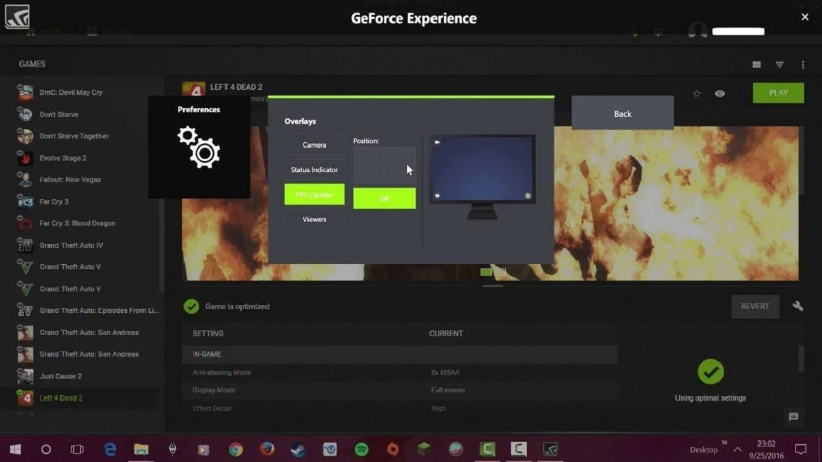Image resolution: width=822 pixels, height=462 pixels.
Task: Open the Windows Start menu
Action: [x=15, y=449]
